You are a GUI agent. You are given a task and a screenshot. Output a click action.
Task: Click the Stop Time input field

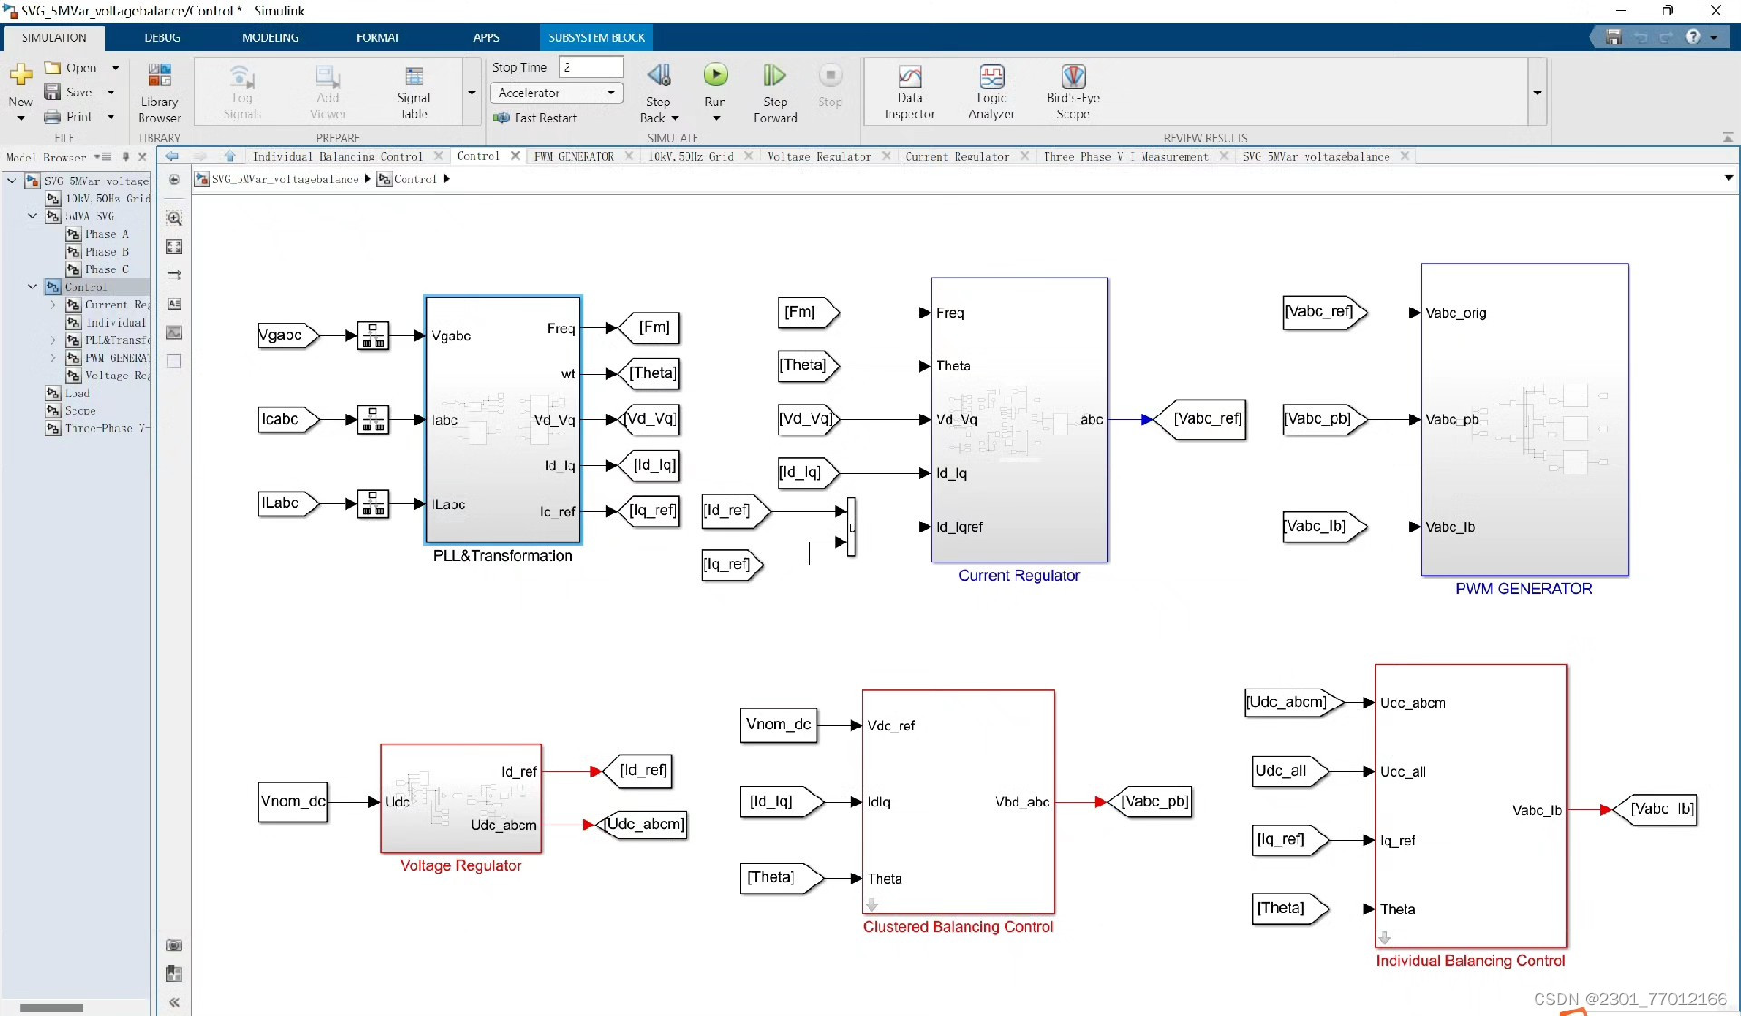coord(591,67)
